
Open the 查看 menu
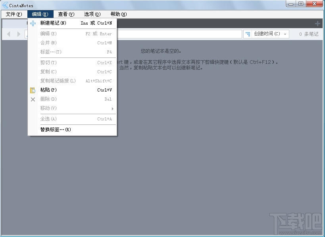coord(66,14)
